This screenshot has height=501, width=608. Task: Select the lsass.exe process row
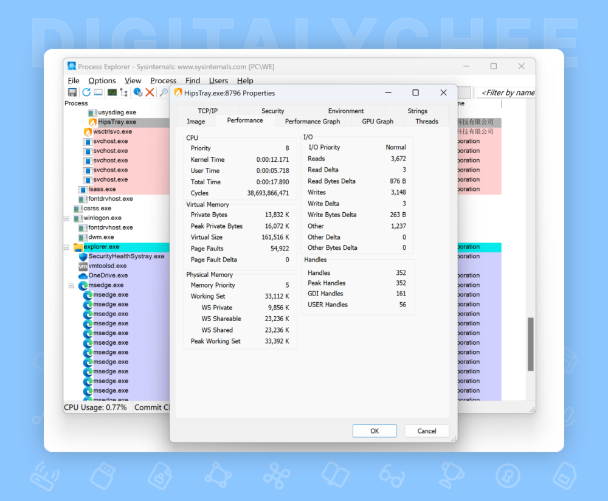point(102,190)
